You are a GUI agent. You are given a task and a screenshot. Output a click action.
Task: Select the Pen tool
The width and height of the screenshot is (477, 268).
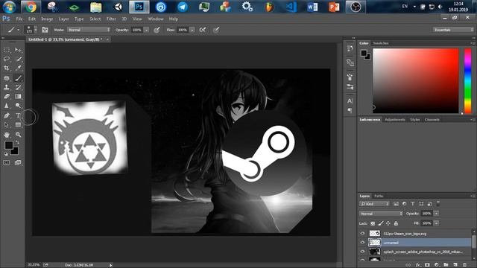pyautogui.click(x=7, y=115)
